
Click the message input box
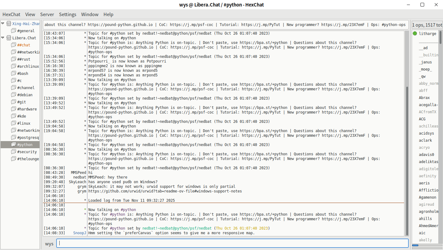232,243
